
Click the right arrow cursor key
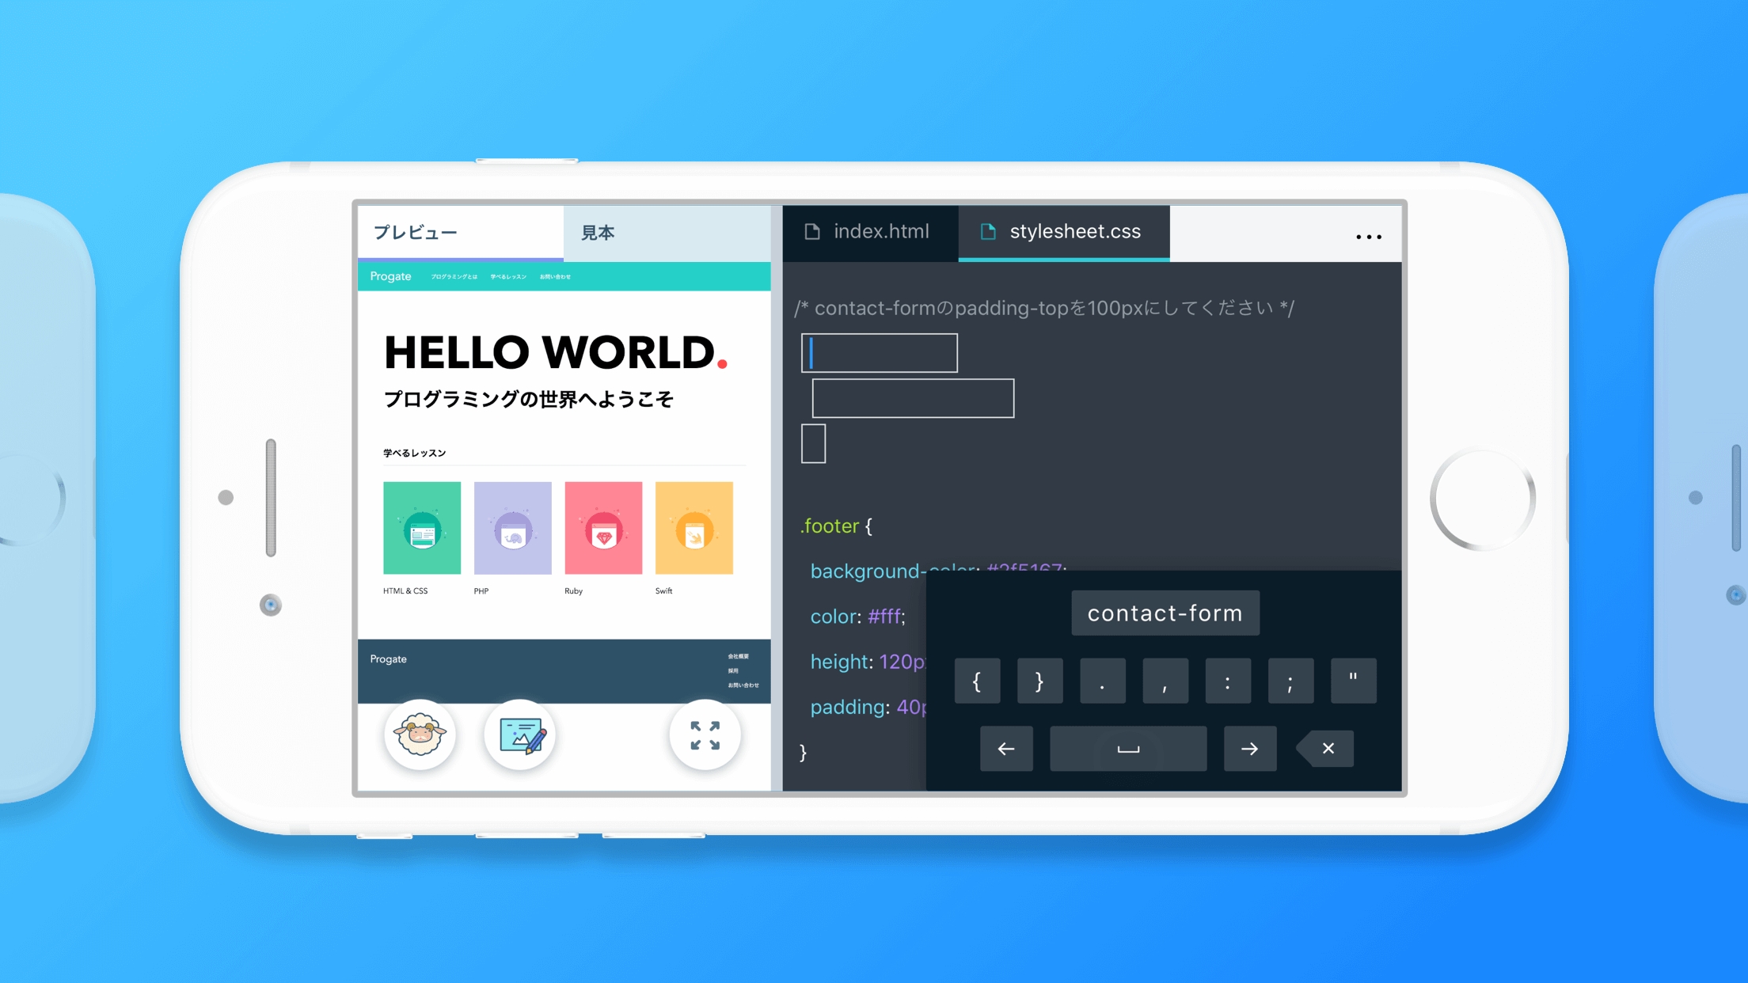1248,749
